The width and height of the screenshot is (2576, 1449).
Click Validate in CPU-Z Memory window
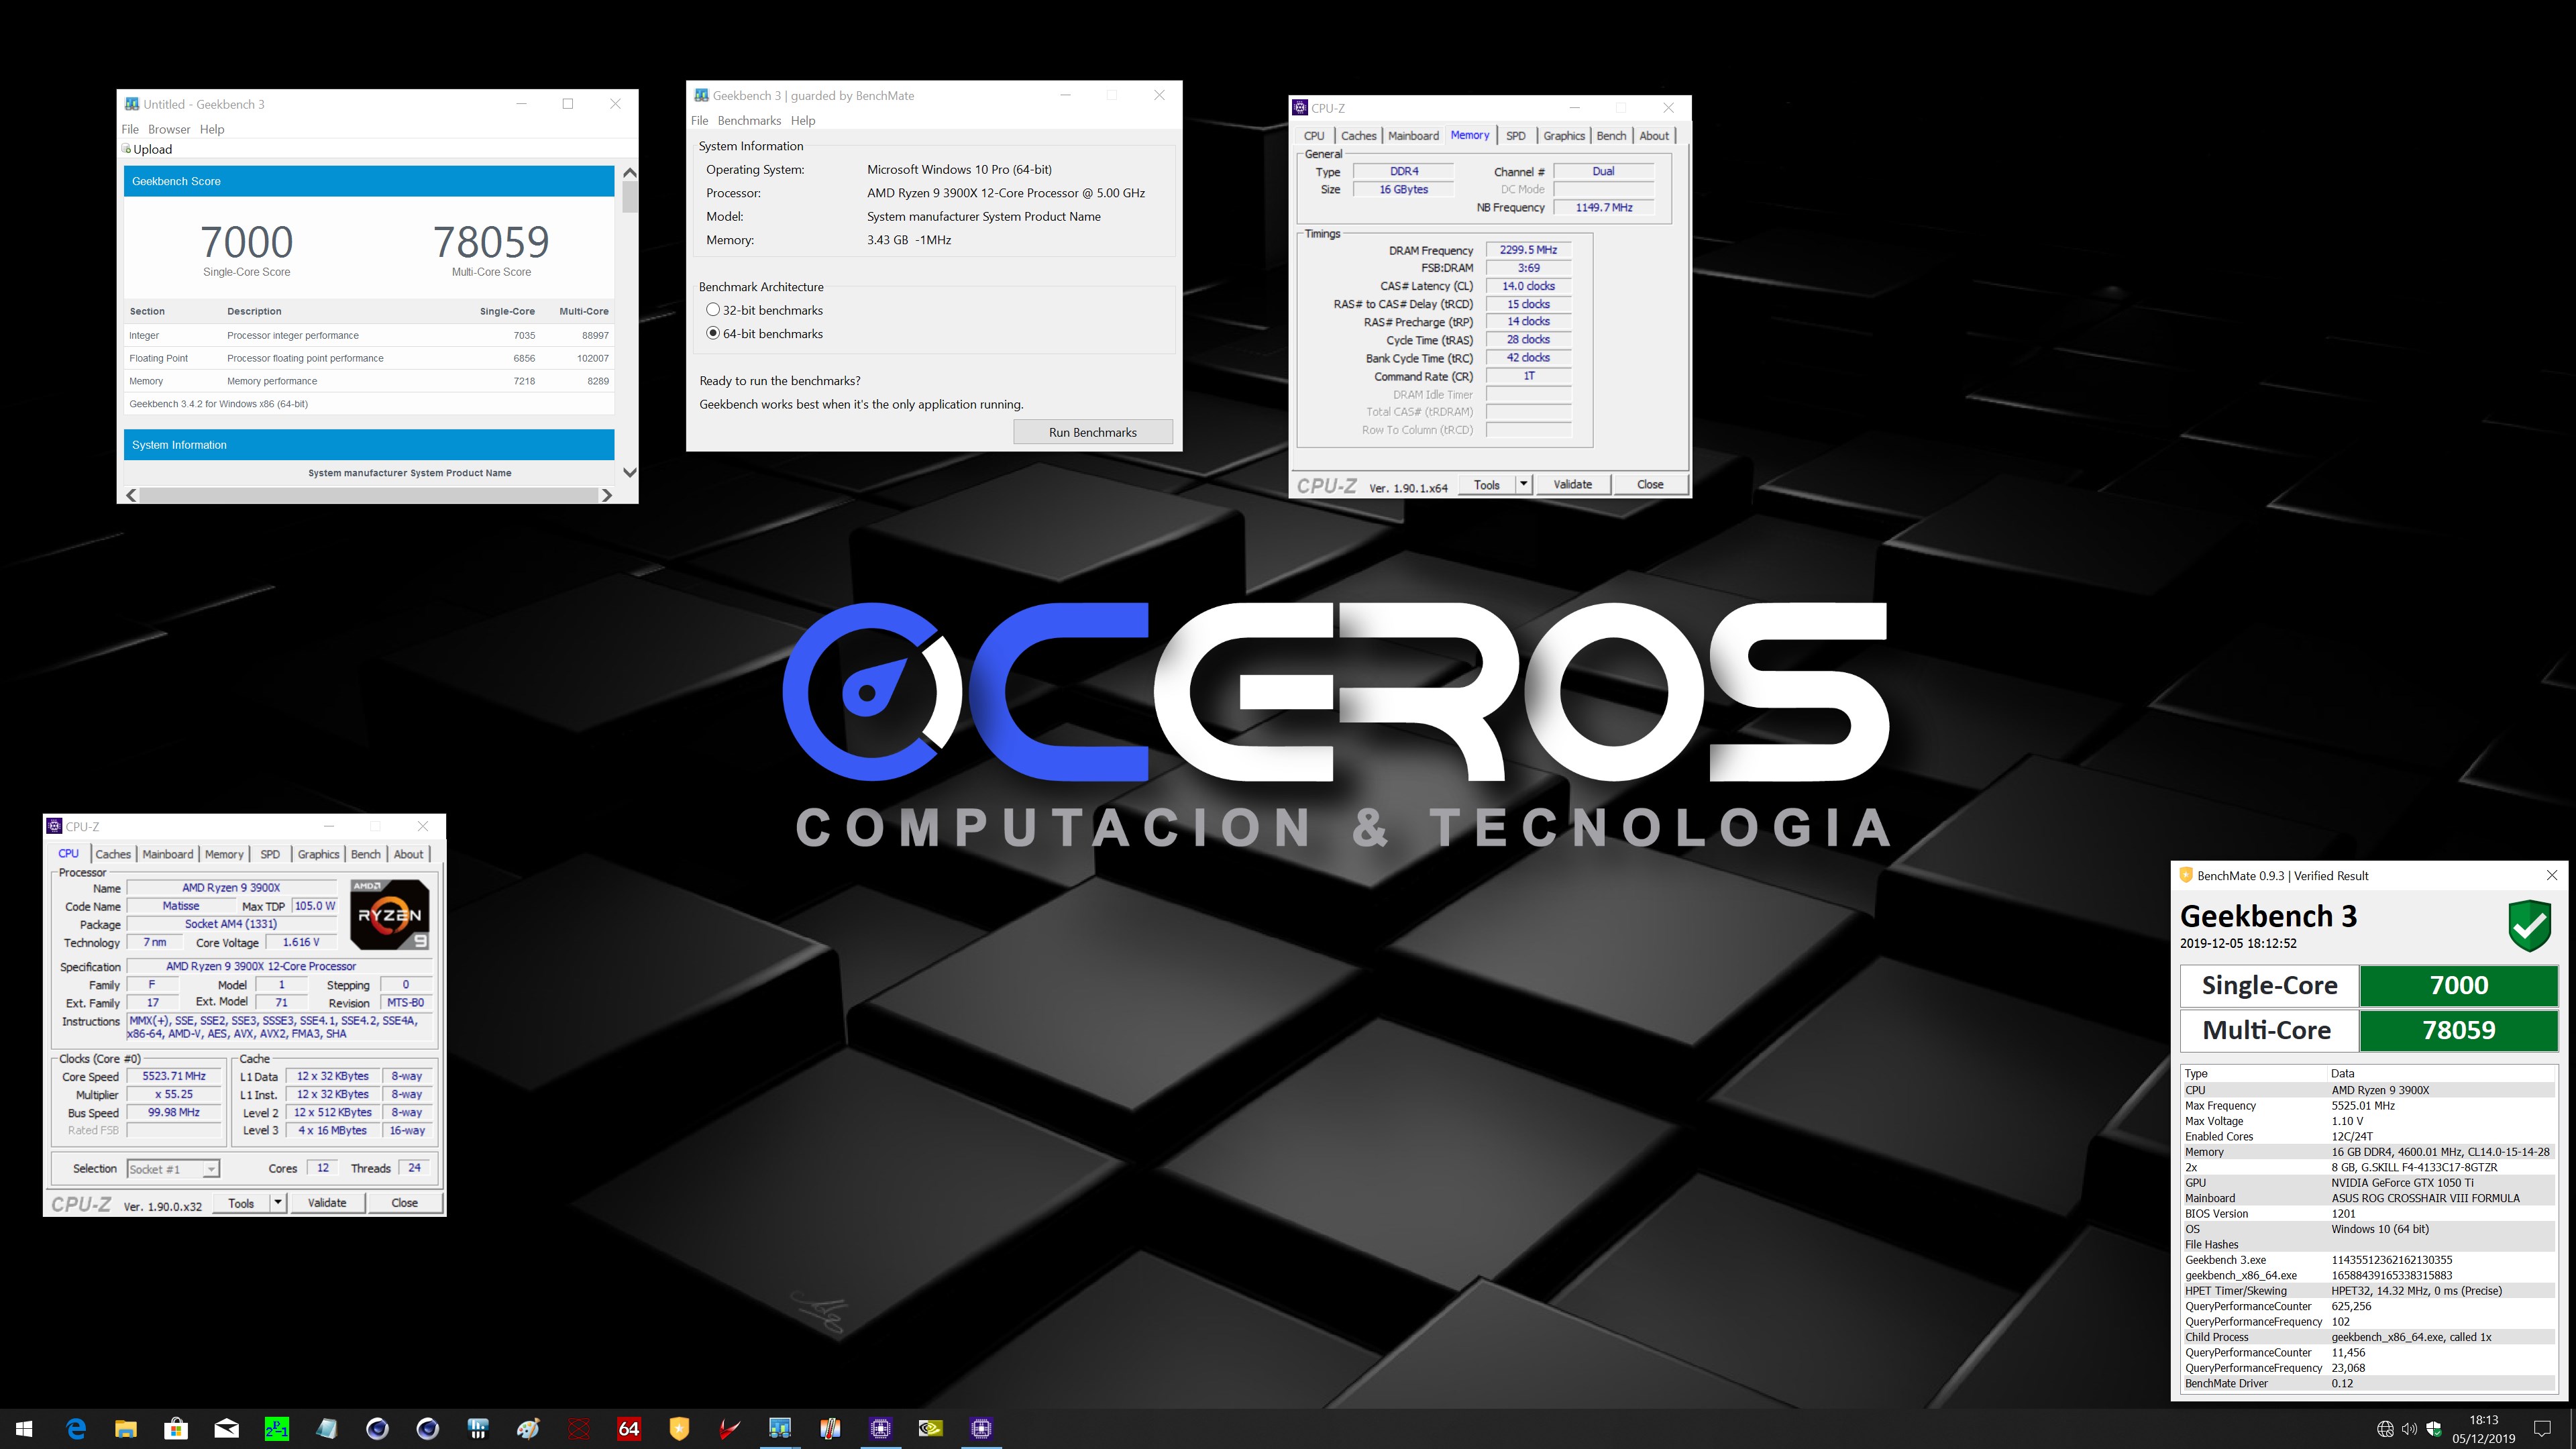1572,484
